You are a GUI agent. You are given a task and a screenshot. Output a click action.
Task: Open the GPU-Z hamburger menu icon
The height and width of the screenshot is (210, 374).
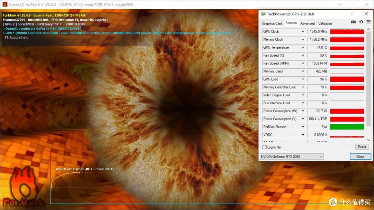click(x=368, y=22)
